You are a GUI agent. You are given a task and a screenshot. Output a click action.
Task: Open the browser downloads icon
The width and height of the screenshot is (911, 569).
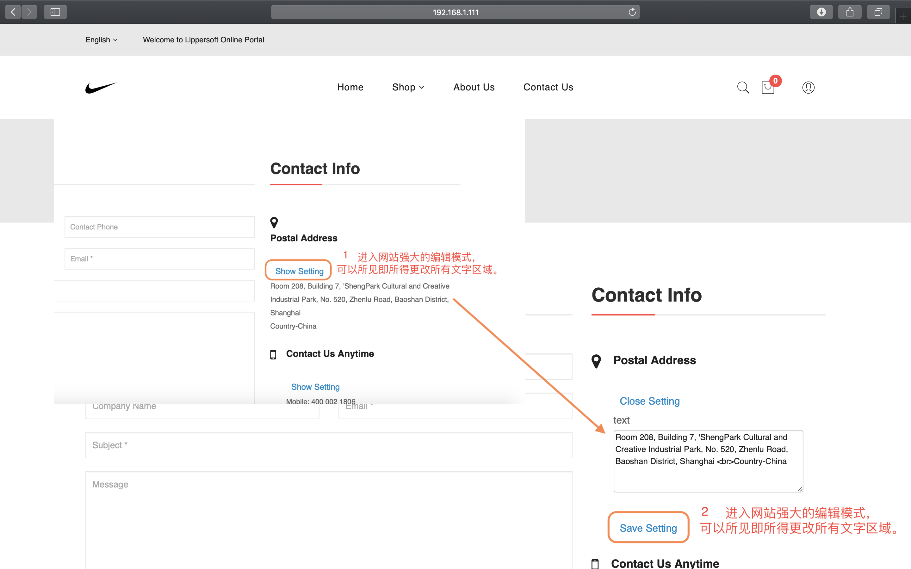pos(821,12)
